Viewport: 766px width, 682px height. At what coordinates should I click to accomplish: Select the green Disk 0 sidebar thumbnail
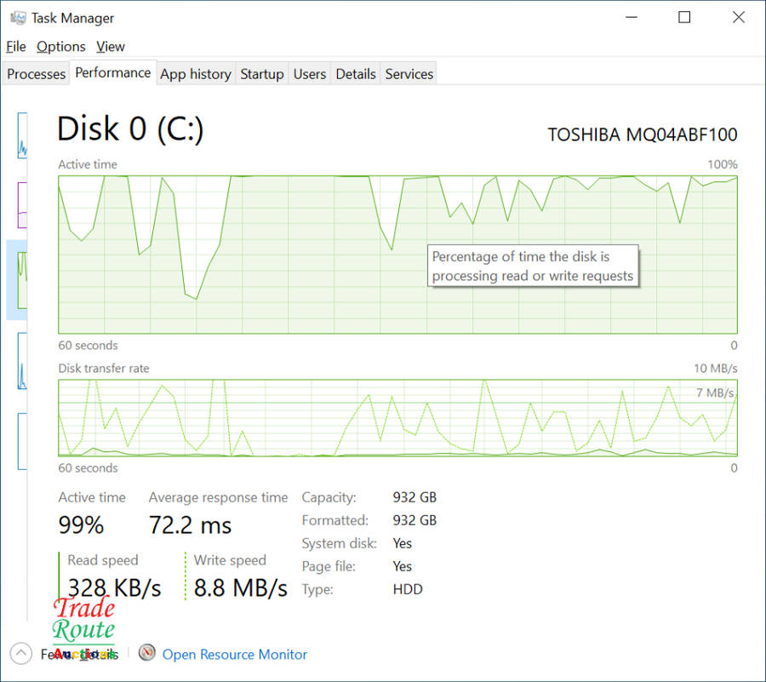22,279
